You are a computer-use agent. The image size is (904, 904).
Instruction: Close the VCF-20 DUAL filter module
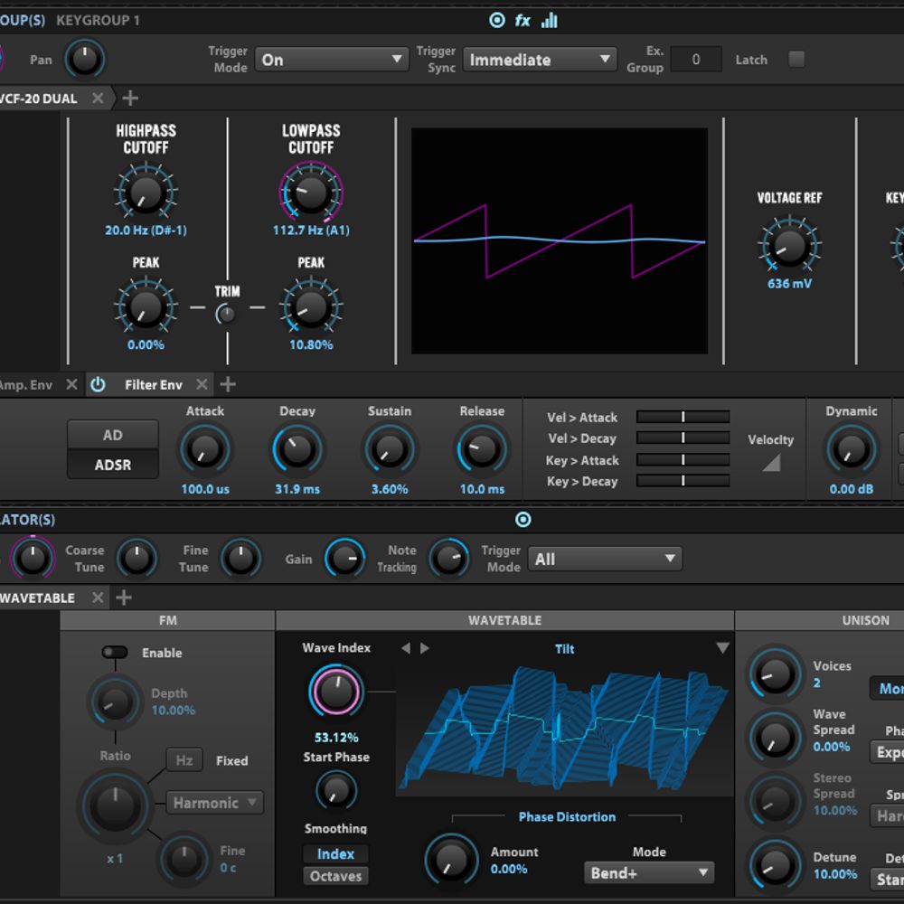[98, 98]
